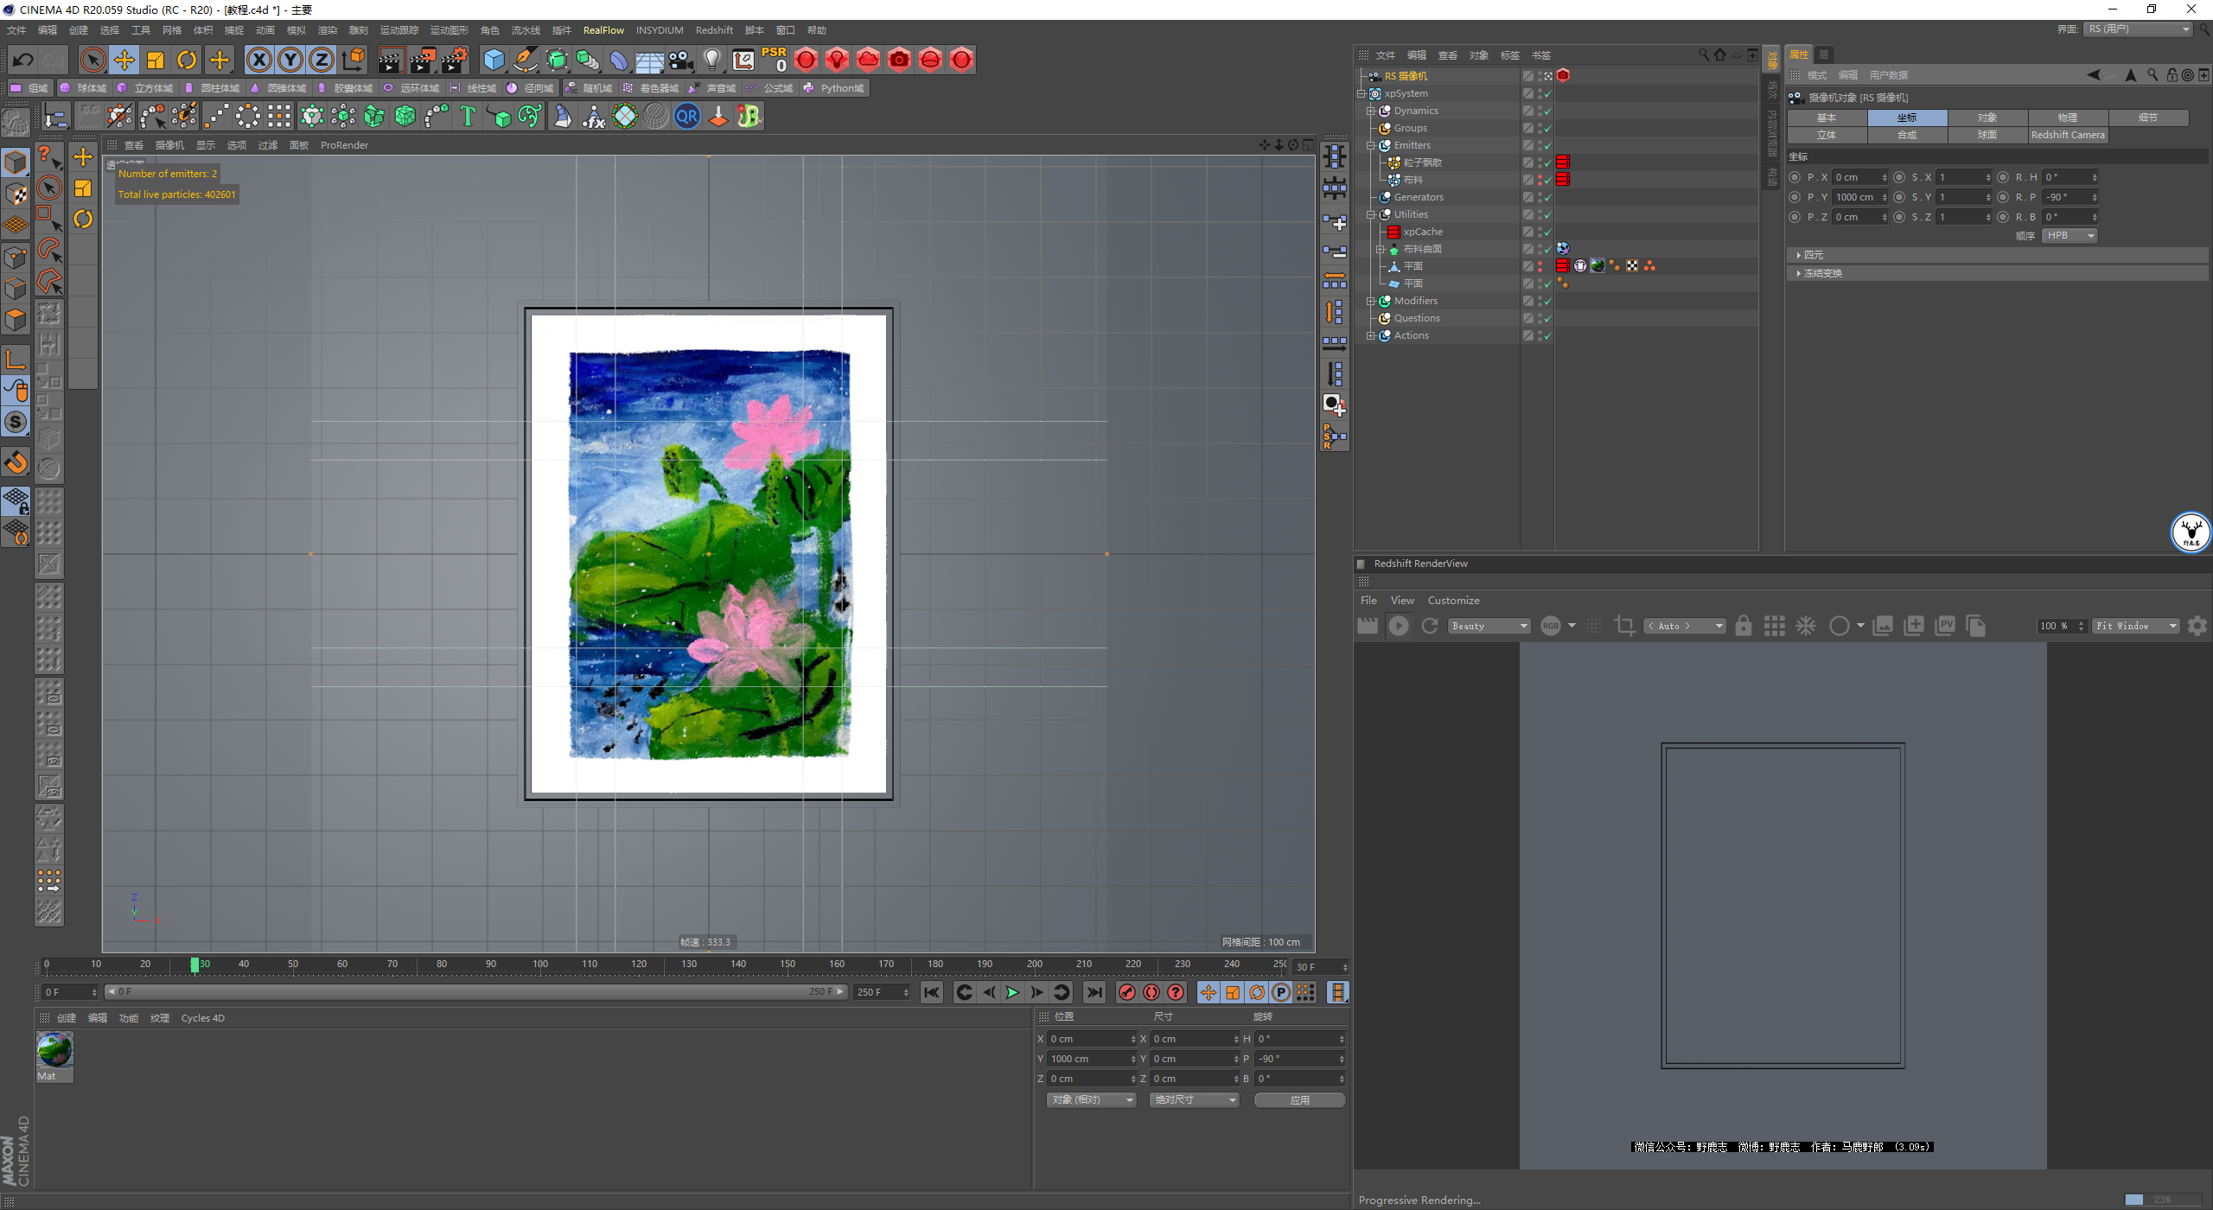2213x1210 pixels.
Task: Open the RealFlow menu
Action: coord(603,30)
